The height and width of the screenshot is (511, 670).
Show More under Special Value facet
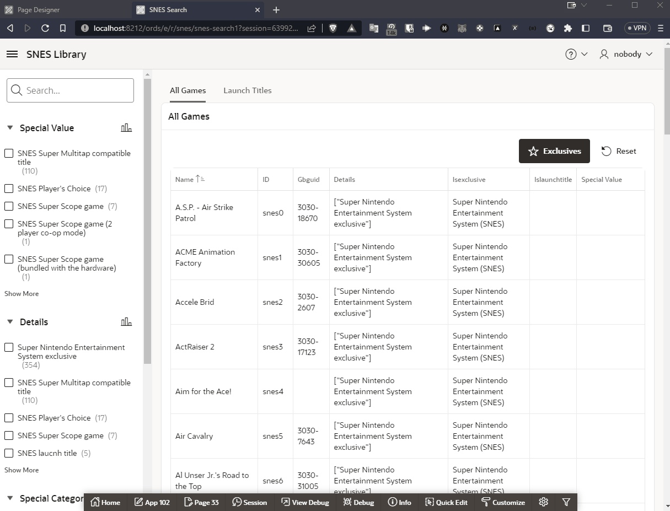click(22, 294)
